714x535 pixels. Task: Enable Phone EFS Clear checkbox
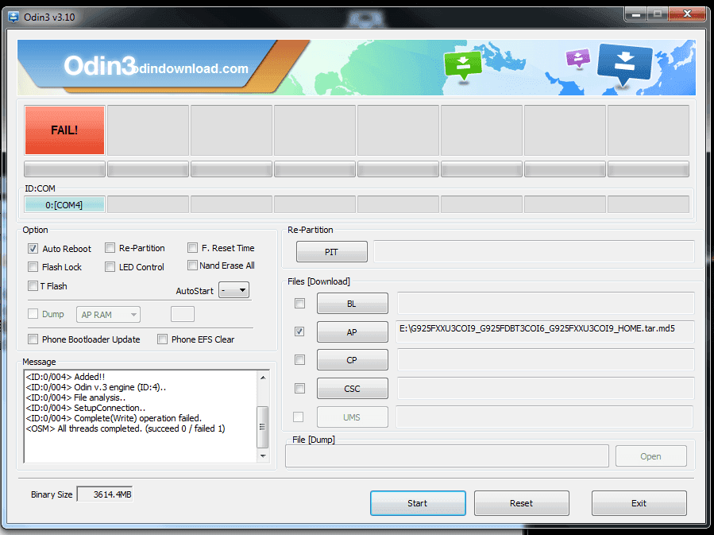(162, 339)
